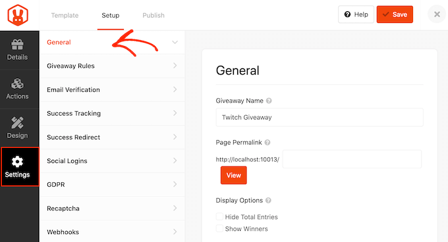This screenshot has height=242, width=448.
Task: Expand the Social Logins chevron
Action: click(x=175, y=160)
